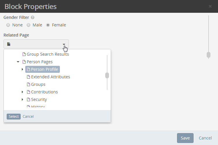This screenshot has width=218, height=145.
Task: Expand the Contributions tree node
Action: click(x=22, y=92)
